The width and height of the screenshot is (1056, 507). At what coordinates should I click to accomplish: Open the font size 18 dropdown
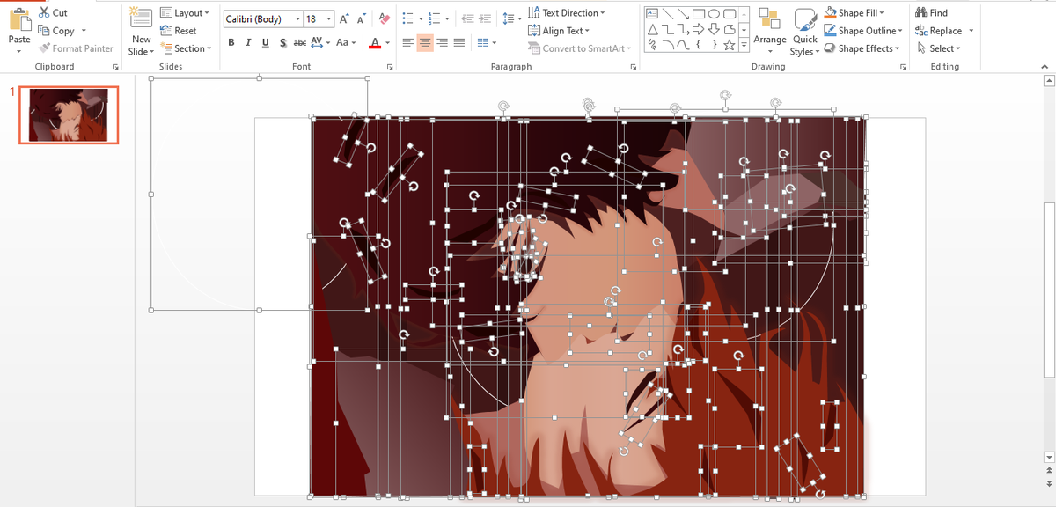click(328, 18)
